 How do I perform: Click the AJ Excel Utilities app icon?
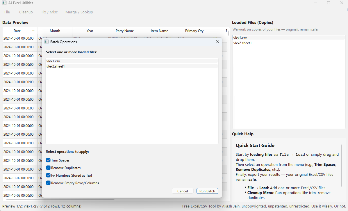[4, 3]
